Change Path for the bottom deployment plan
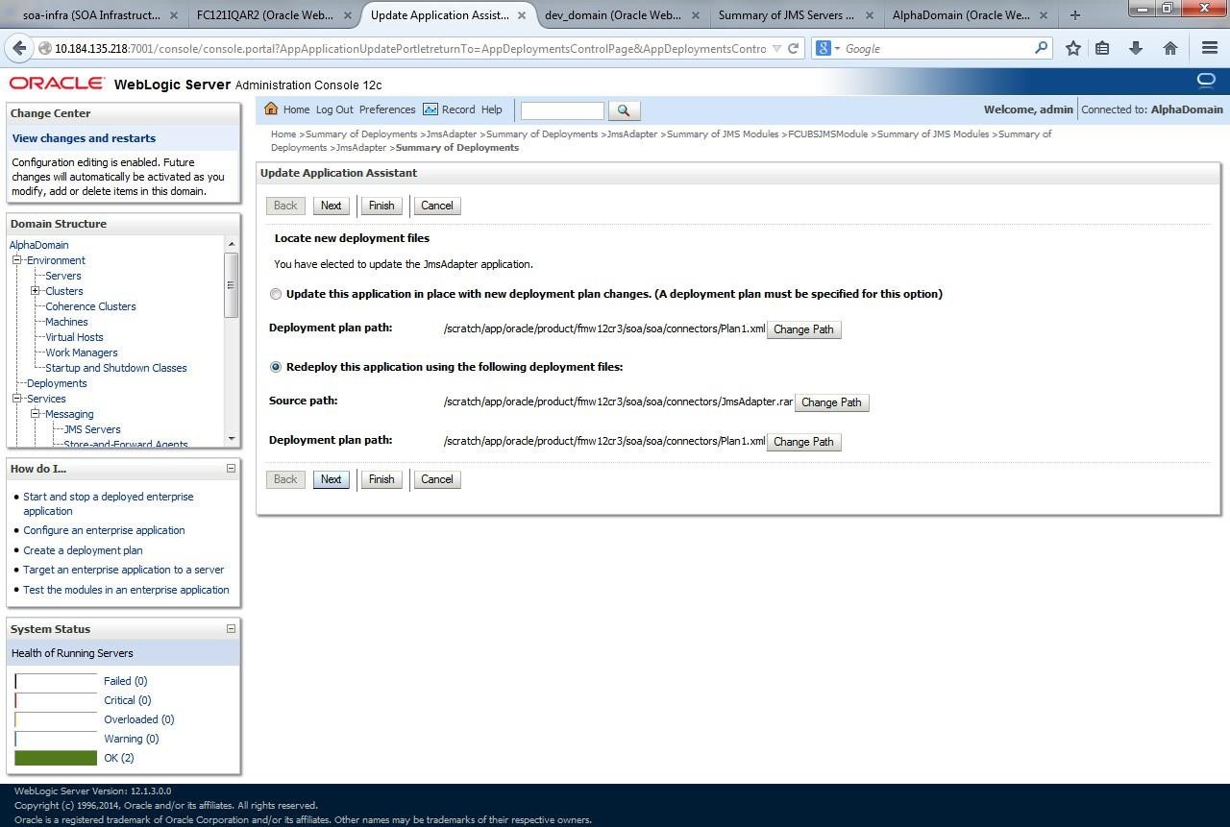Screen dimensions: 1230x827 tap(803, 442)
